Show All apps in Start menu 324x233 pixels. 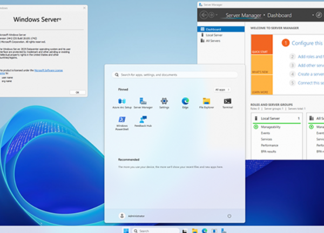pyautogui.click(x=222, y=89)
